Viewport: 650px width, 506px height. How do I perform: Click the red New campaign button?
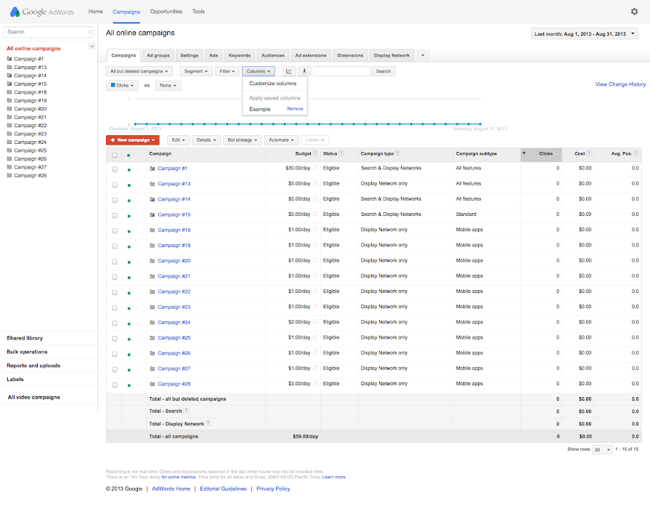coord(132,140)
